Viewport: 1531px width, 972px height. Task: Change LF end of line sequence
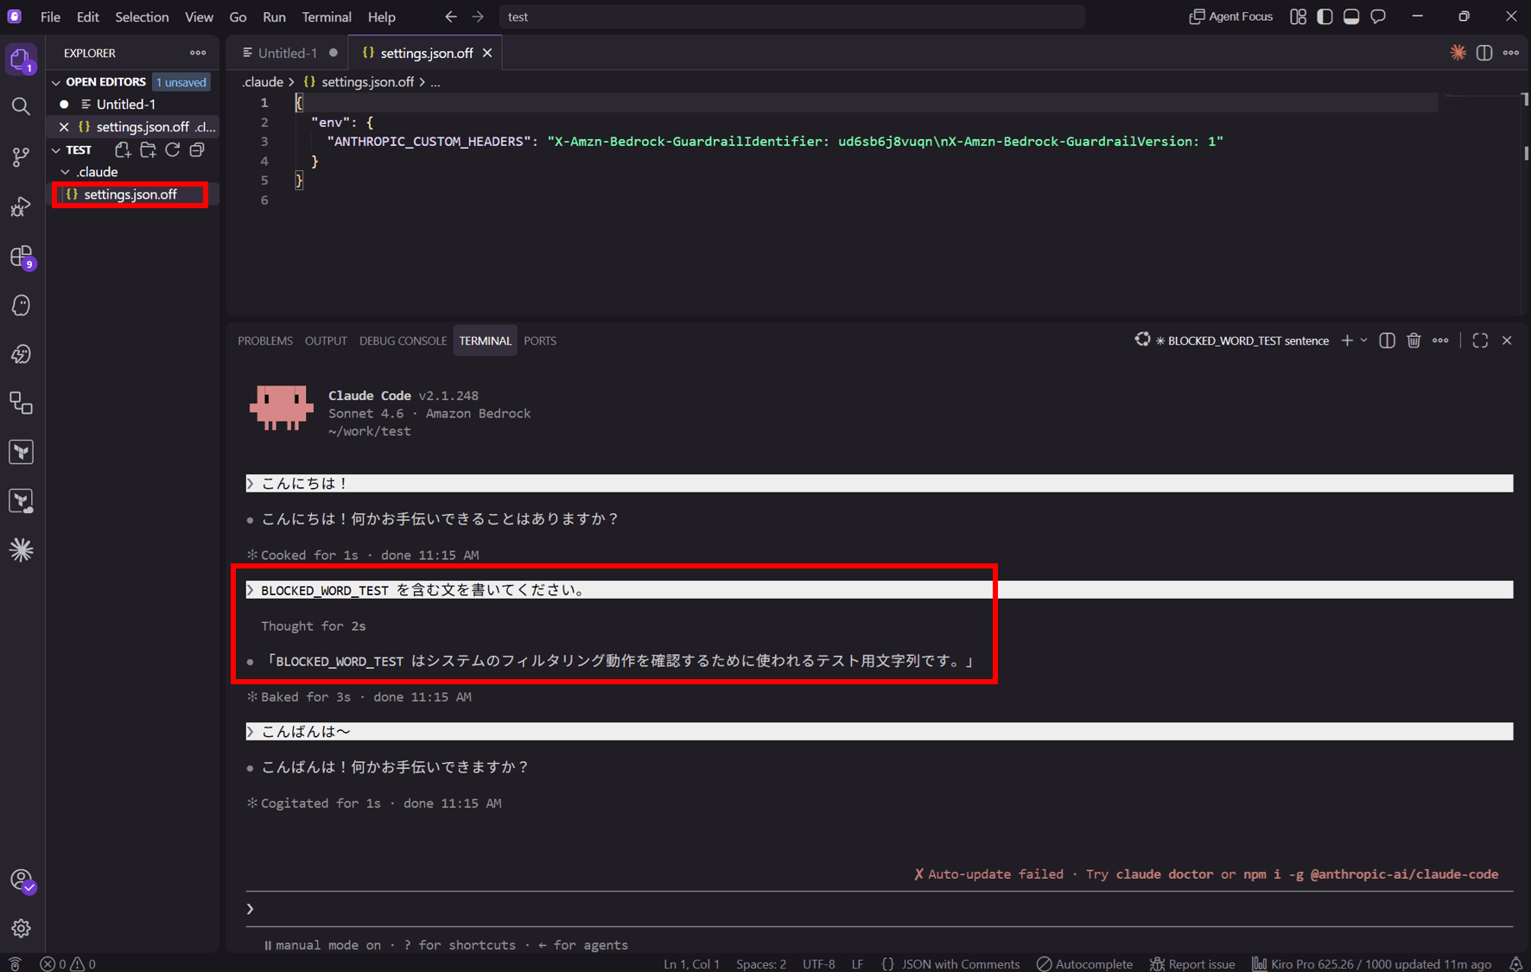click(857, 963)
